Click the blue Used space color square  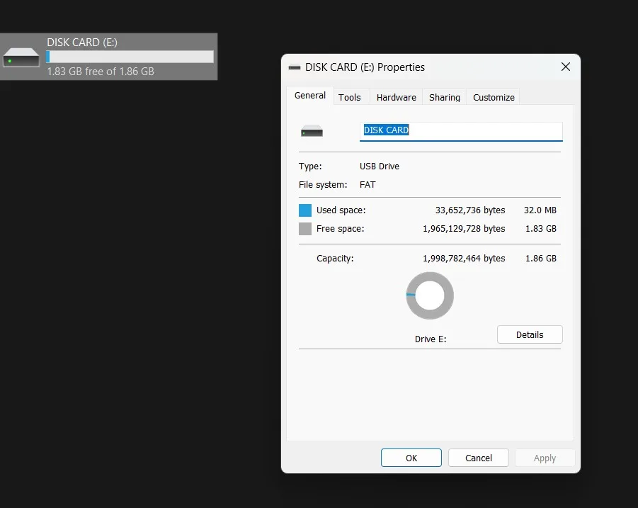coord(304,210)
